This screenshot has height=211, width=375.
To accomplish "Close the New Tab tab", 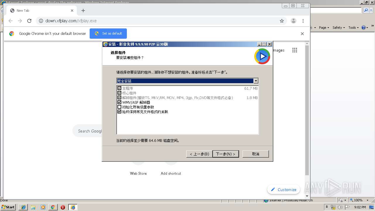I will [x=72, y=11].
